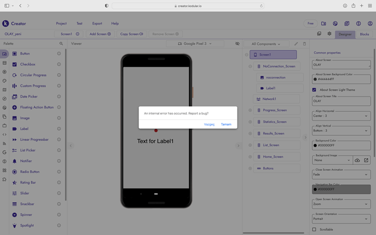Click the delete component trash icon
376x235 pixels.
pyautogui.click(x=305, y=44)
